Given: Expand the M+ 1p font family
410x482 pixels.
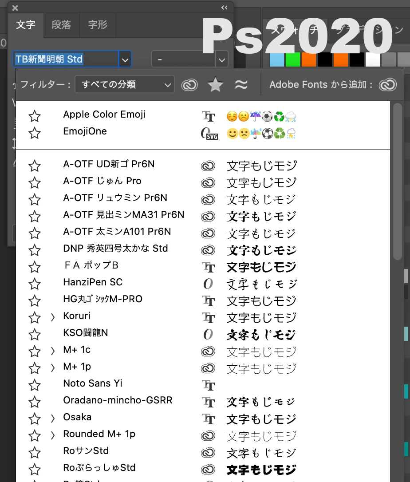Looking at the screenshot, I should pyautogui.click(x=52, y=368).
